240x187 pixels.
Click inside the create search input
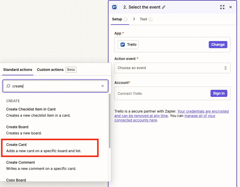(55, 86)
